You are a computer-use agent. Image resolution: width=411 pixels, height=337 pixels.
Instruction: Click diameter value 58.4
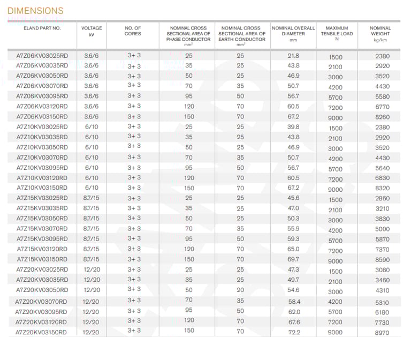click(294, 302)
